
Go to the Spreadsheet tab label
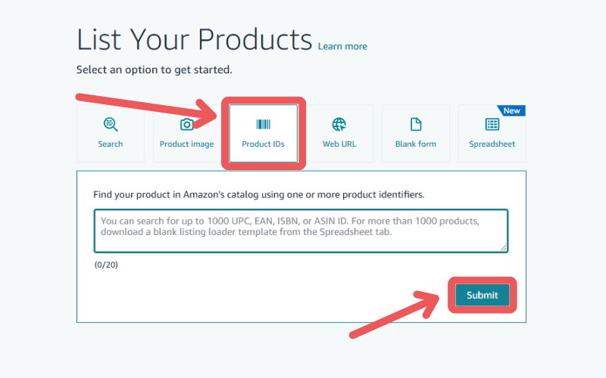pos(492,144)
